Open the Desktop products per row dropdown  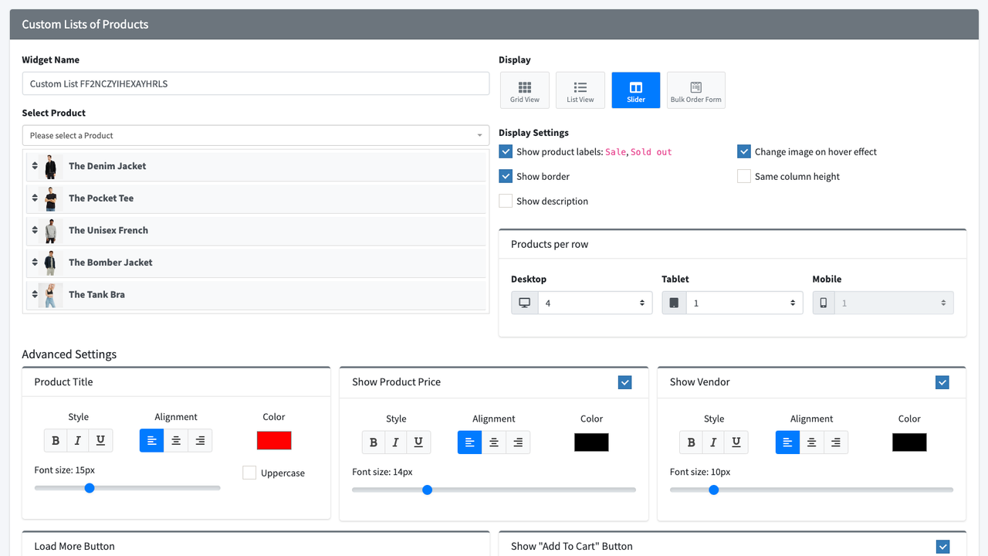pos(595,303)
